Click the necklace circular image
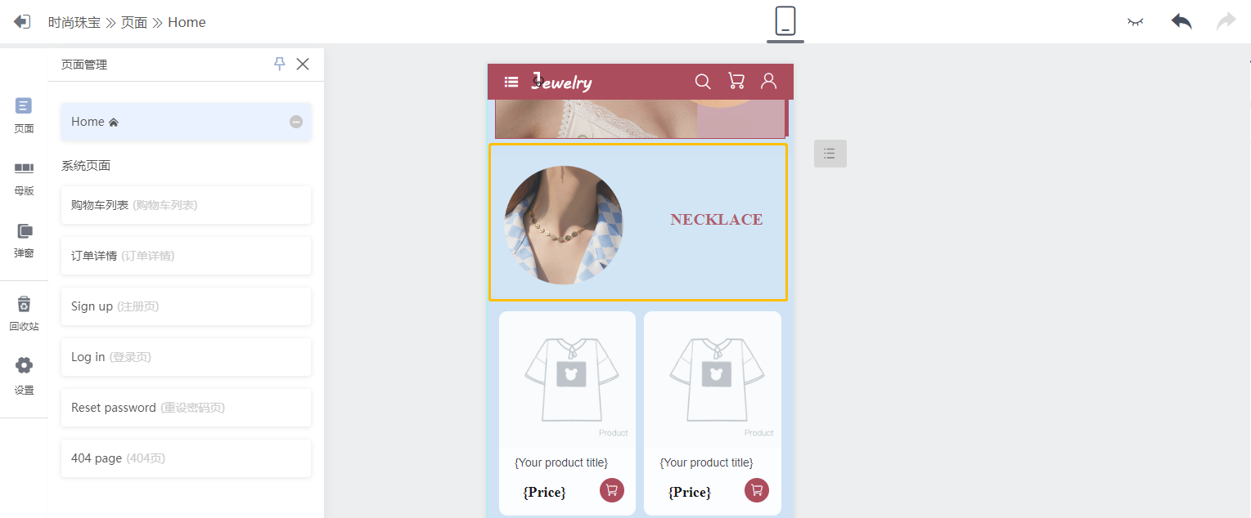 point(564,226)
